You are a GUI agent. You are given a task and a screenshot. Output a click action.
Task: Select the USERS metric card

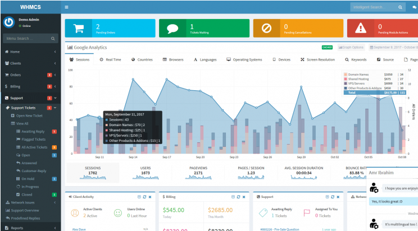(x=146, y=173)
